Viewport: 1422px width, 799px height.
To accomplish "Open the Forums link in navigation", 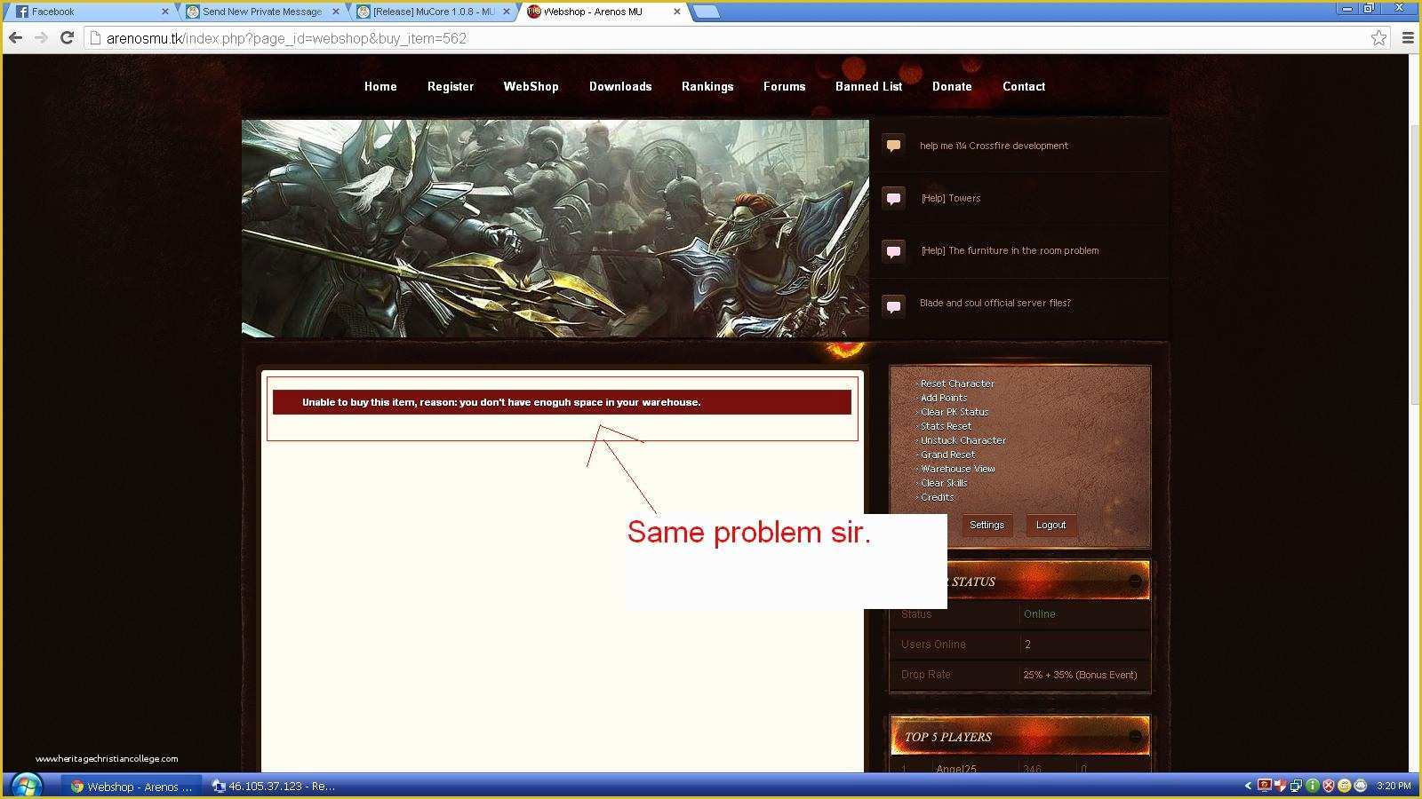I will tap(784, 86).
